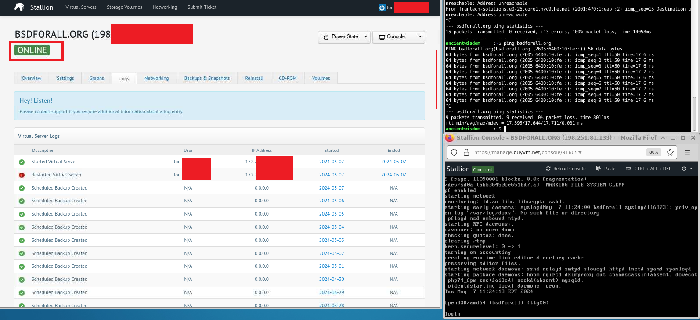Open the Firefox hamburger menu
This screenshot has width=700, height=320.
(x=687, y=152)
